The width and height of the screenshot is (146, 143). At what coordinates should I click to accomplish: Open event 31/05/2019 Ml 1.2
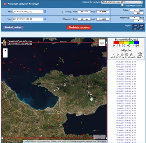(x=126, y=118)
